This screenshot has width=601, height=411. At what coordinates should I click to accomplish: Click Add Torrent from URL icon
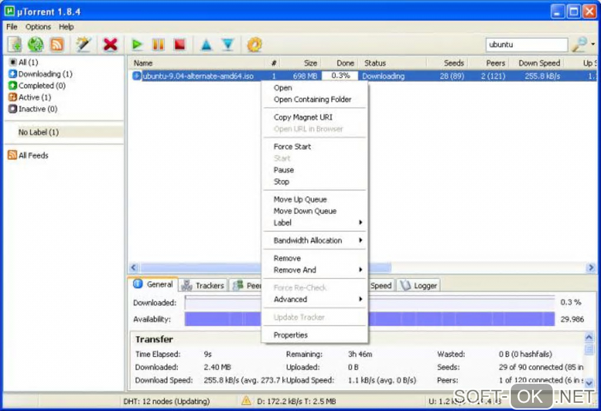tap(35, 45)
